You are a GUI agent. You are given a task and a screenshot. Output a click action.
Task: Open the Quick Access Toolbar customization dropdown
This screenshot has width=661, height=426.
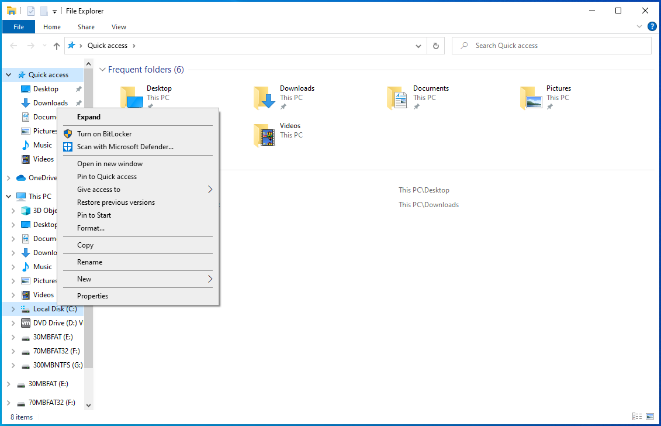pyautogui.click(x=54, y=11)
